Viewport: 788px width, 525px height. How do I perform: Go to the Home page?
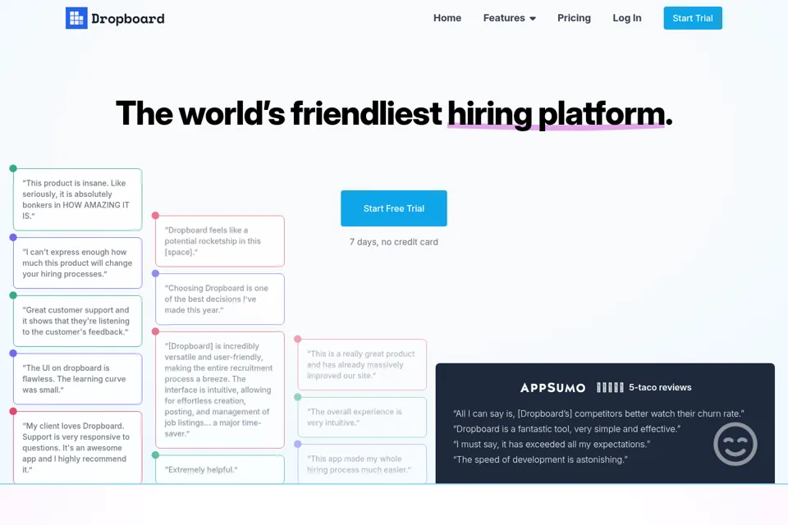click(447, 18)
